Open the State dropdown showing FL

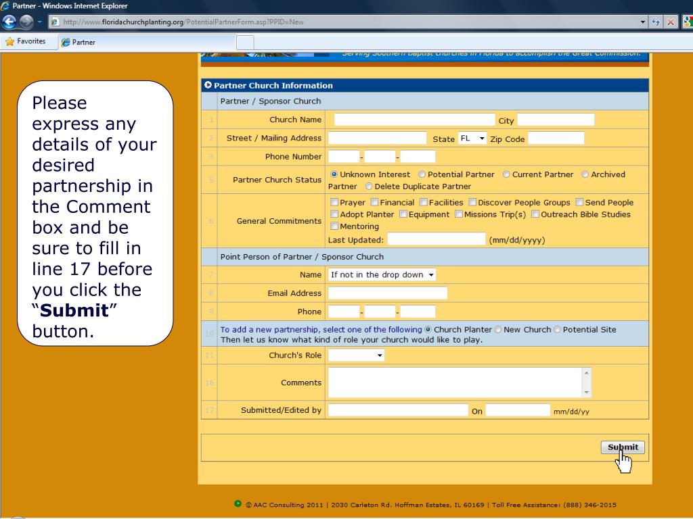(x=472, y=138)
